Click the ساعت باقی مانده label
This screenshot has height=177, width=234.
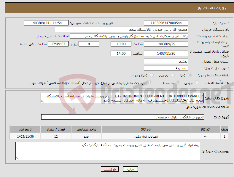pos(33,44)
